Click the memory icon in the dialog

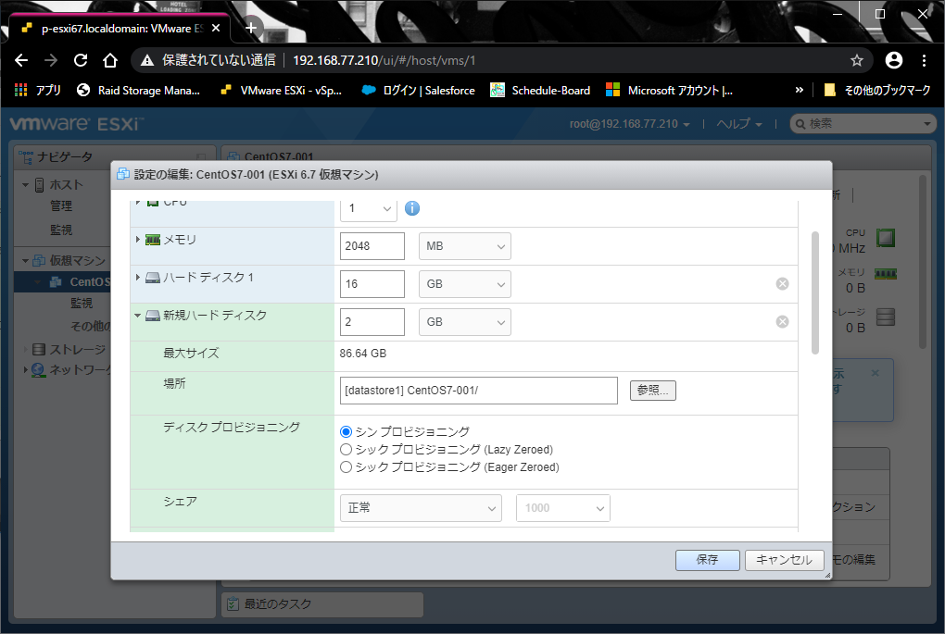tap(153, 240)
